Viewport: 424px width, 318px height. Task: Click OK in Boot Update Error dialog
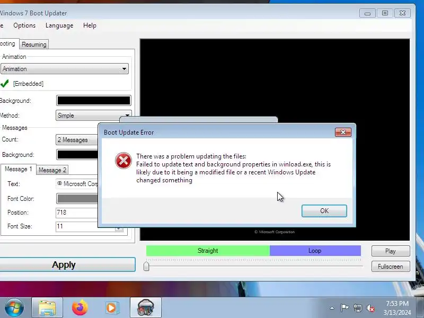pos(324,211)
